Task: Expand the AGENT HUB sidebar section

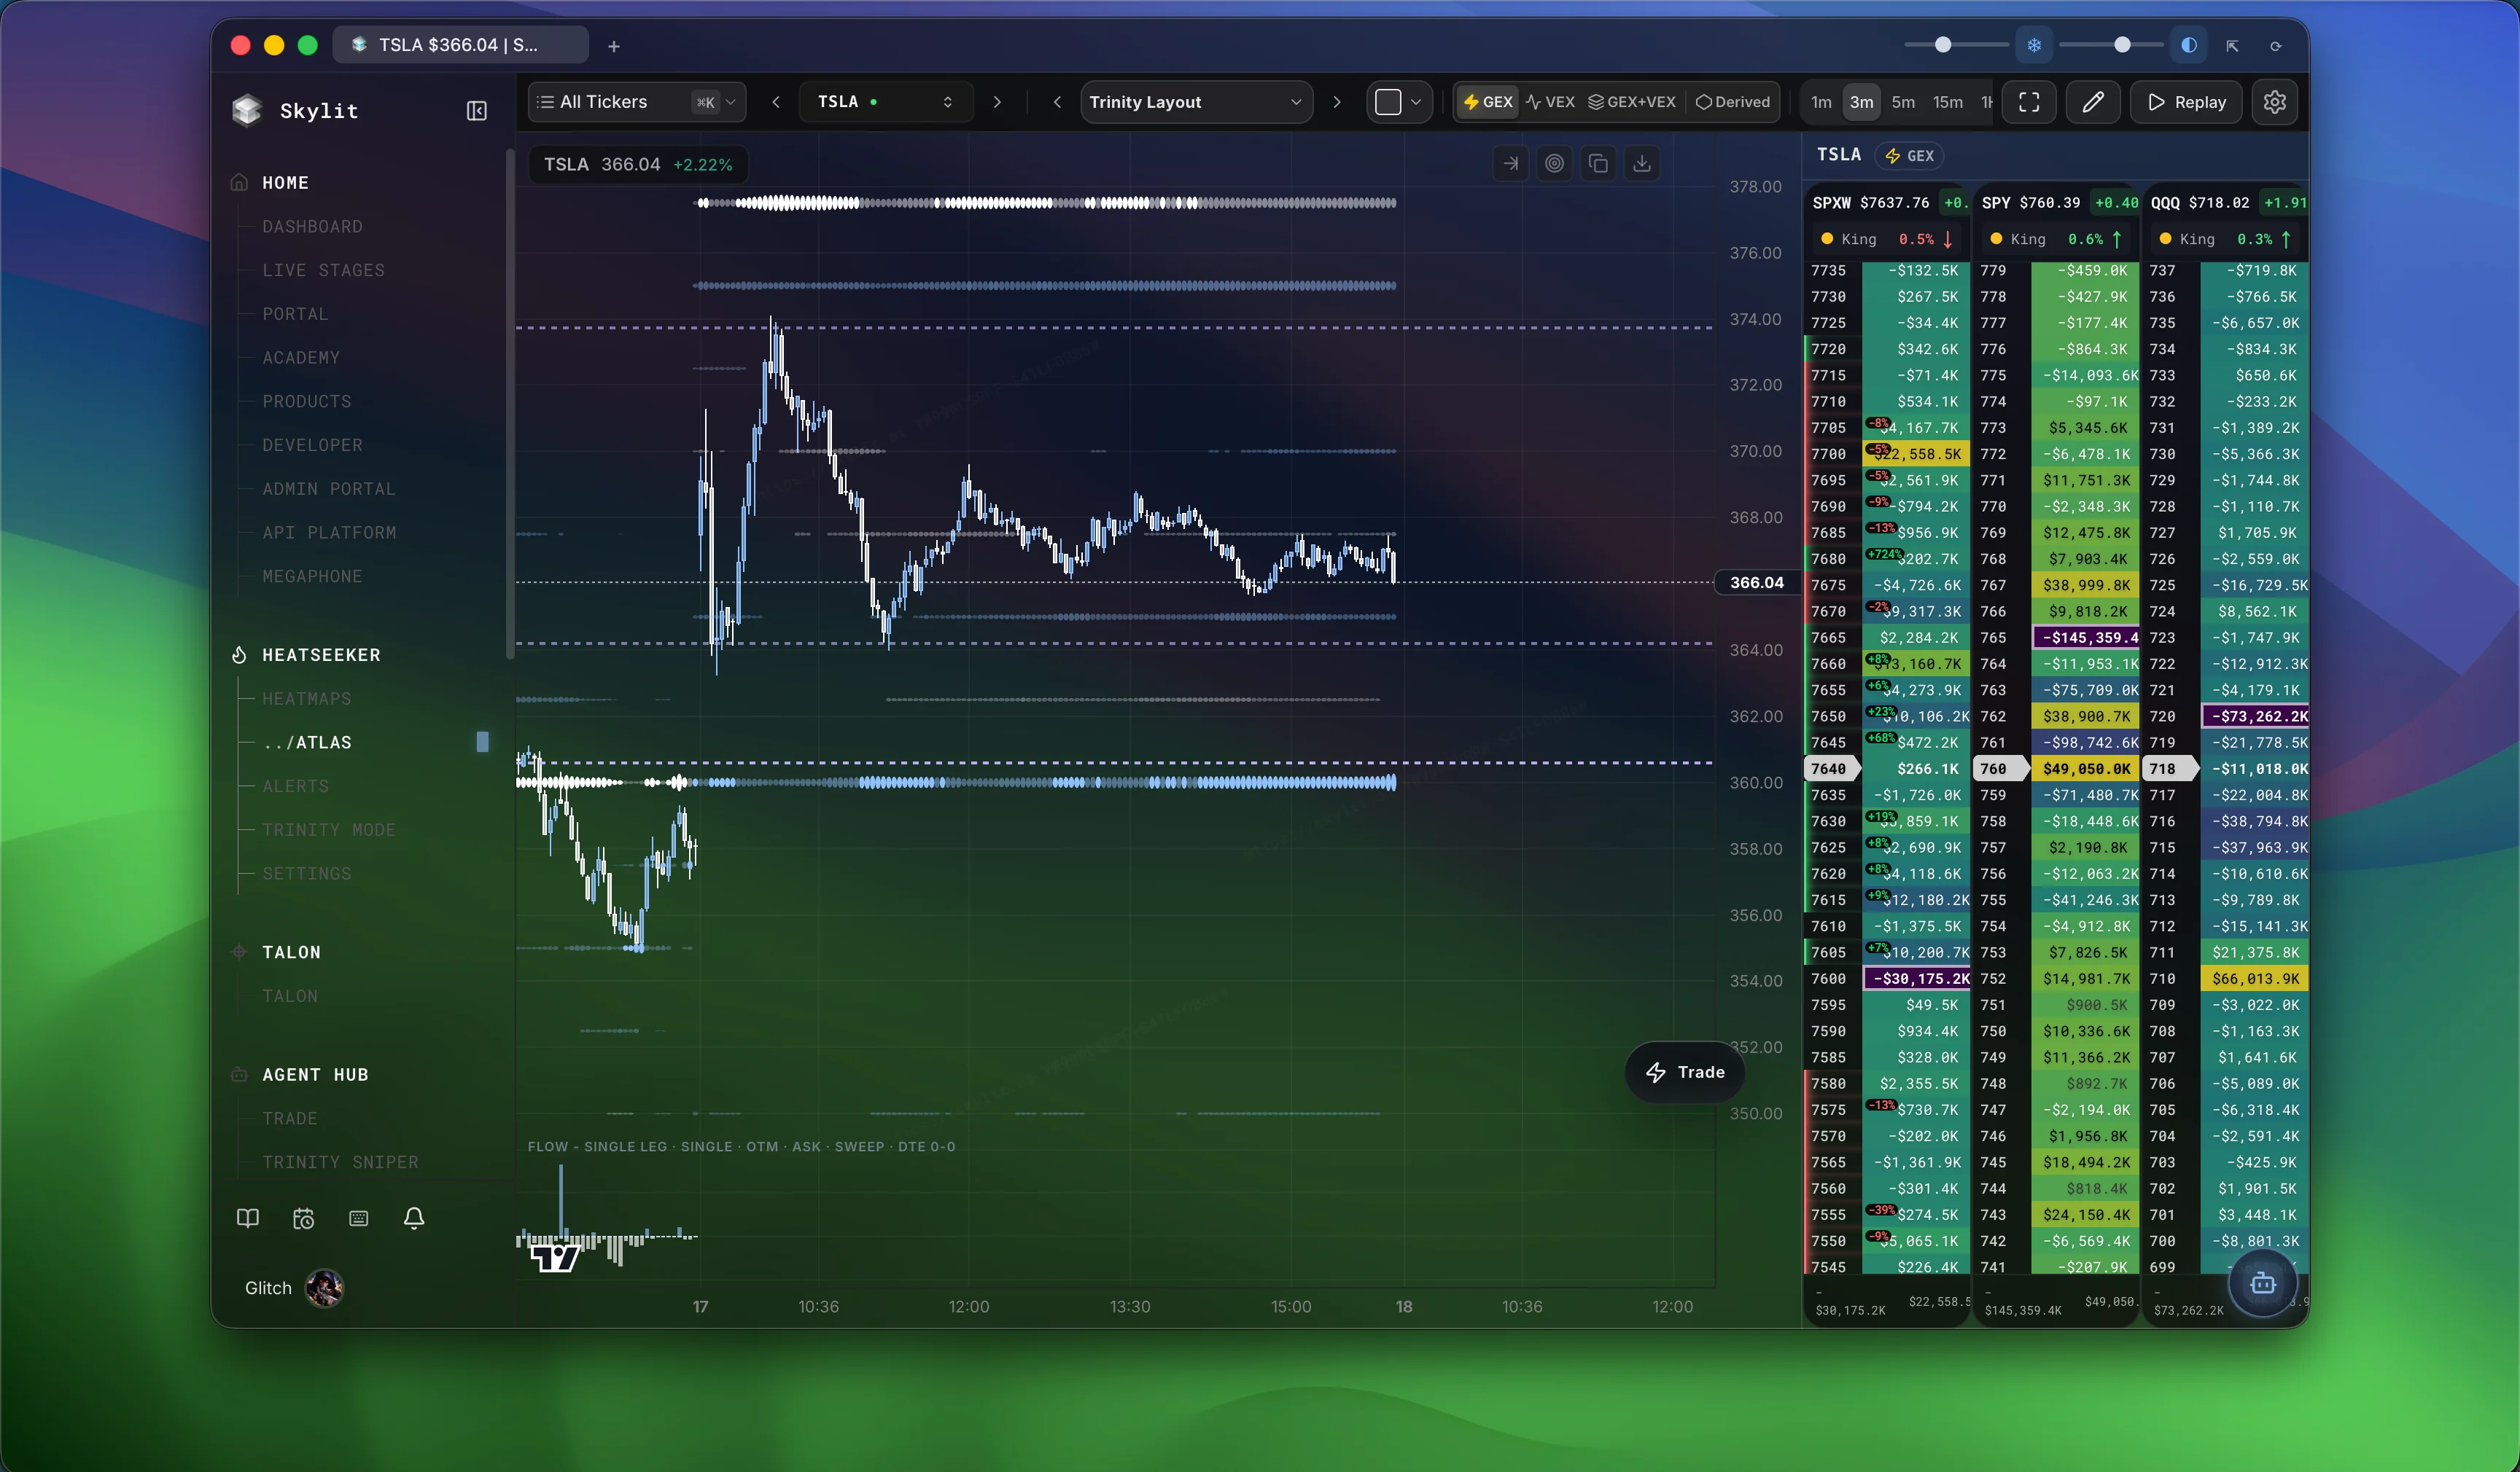Action: pyautogui.click(x=315, y=1074)
